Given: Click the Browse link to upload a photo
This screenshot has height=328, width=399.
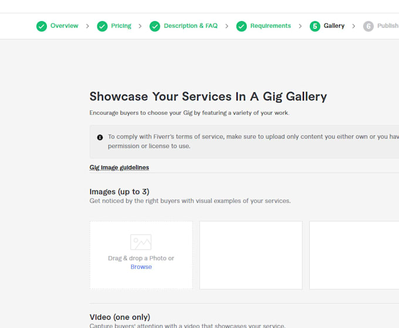Looking at the screenshot, I should tap(141, 267).
